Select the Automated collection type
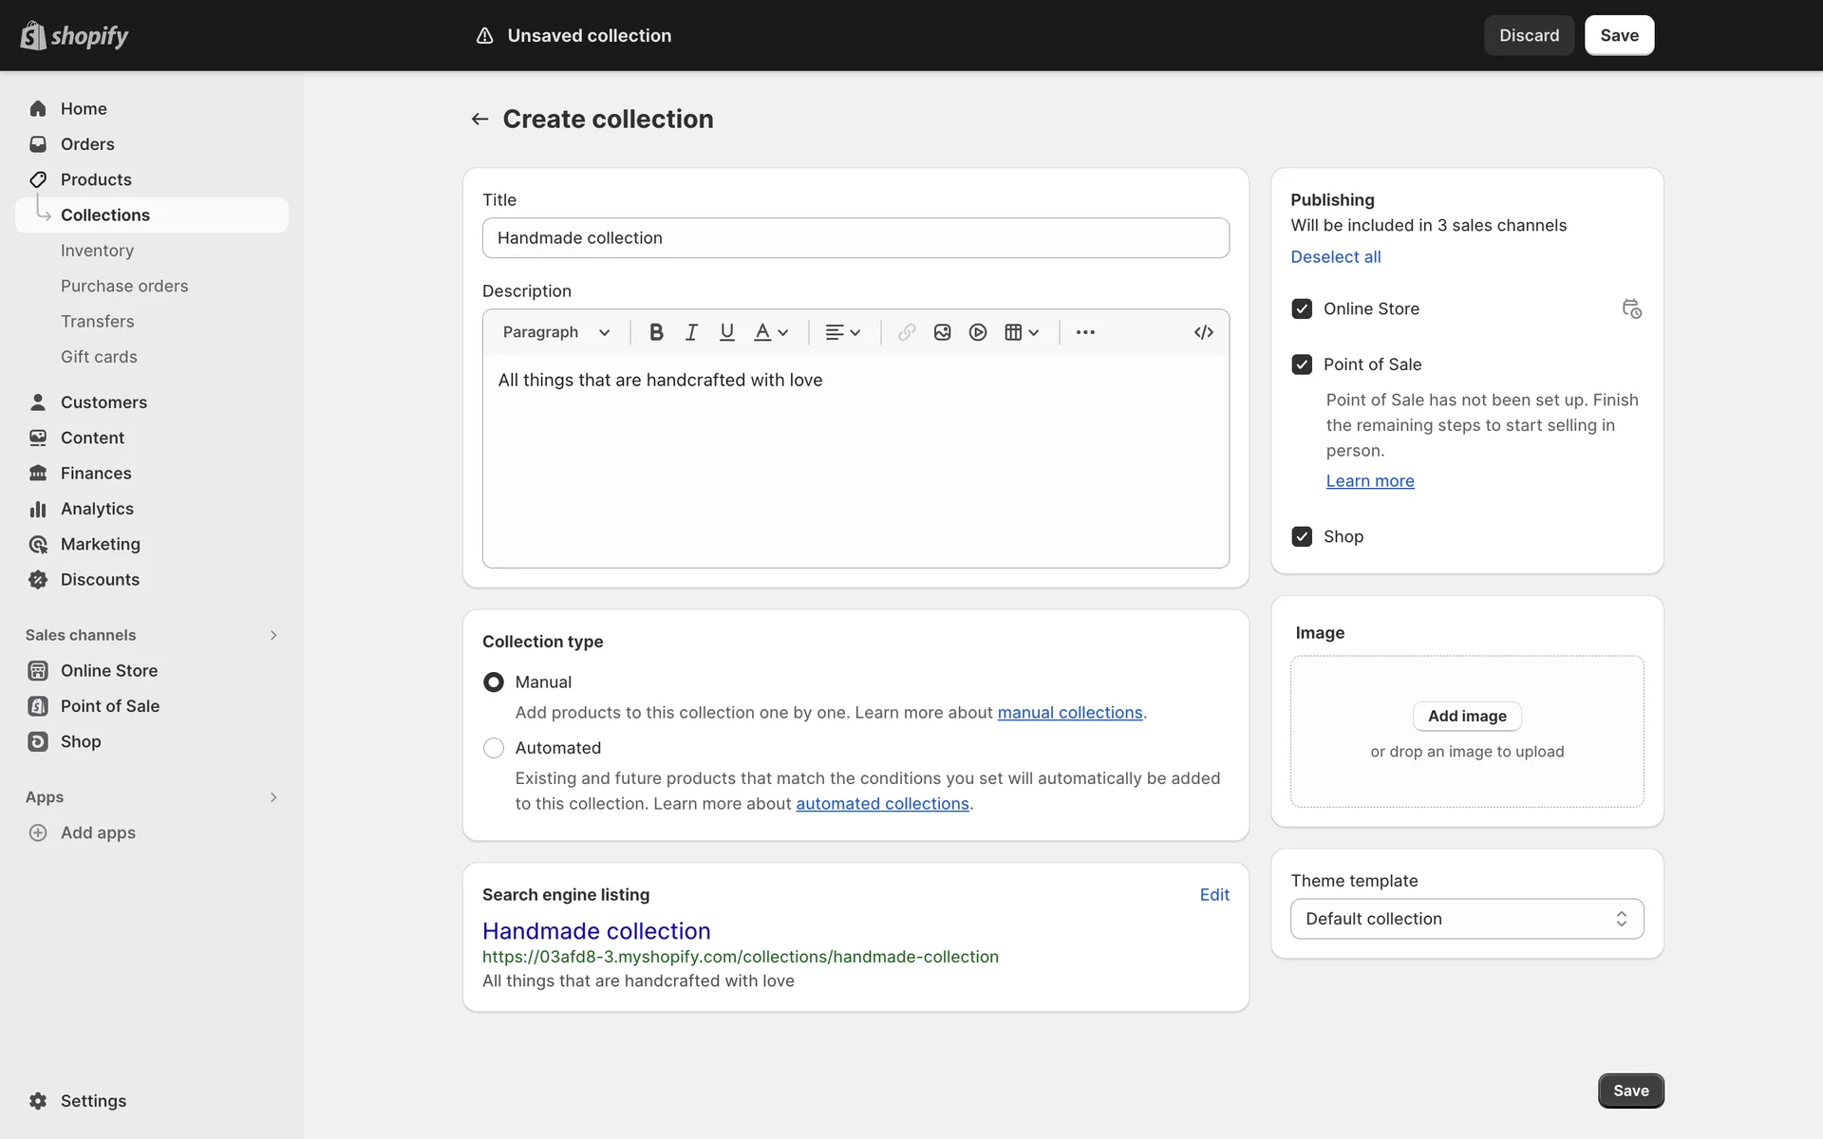Viewport: 1823px width, 1139px height. click(x=494, y=748)
